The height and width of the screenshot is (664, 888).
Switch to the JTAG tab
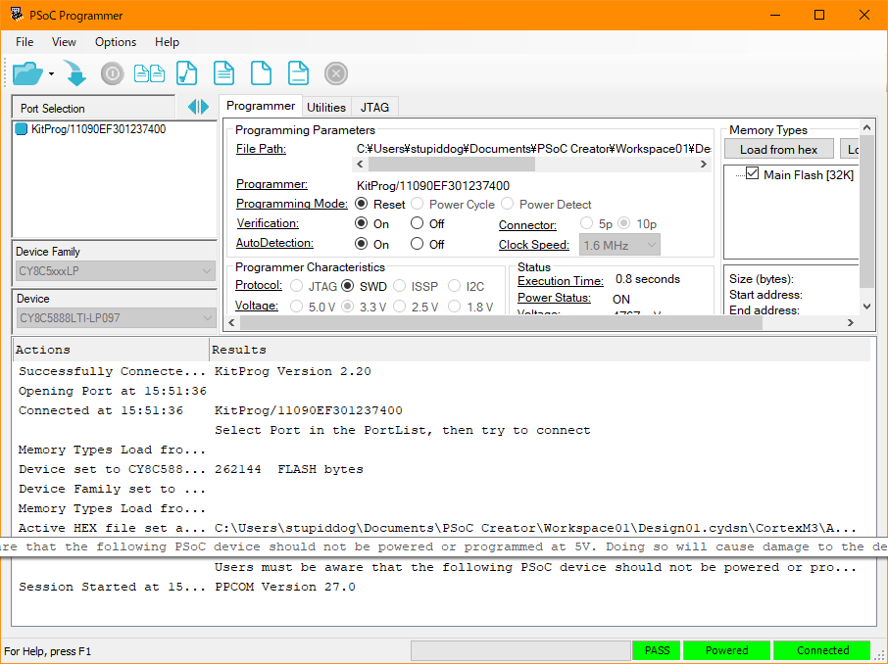(375, 107)
